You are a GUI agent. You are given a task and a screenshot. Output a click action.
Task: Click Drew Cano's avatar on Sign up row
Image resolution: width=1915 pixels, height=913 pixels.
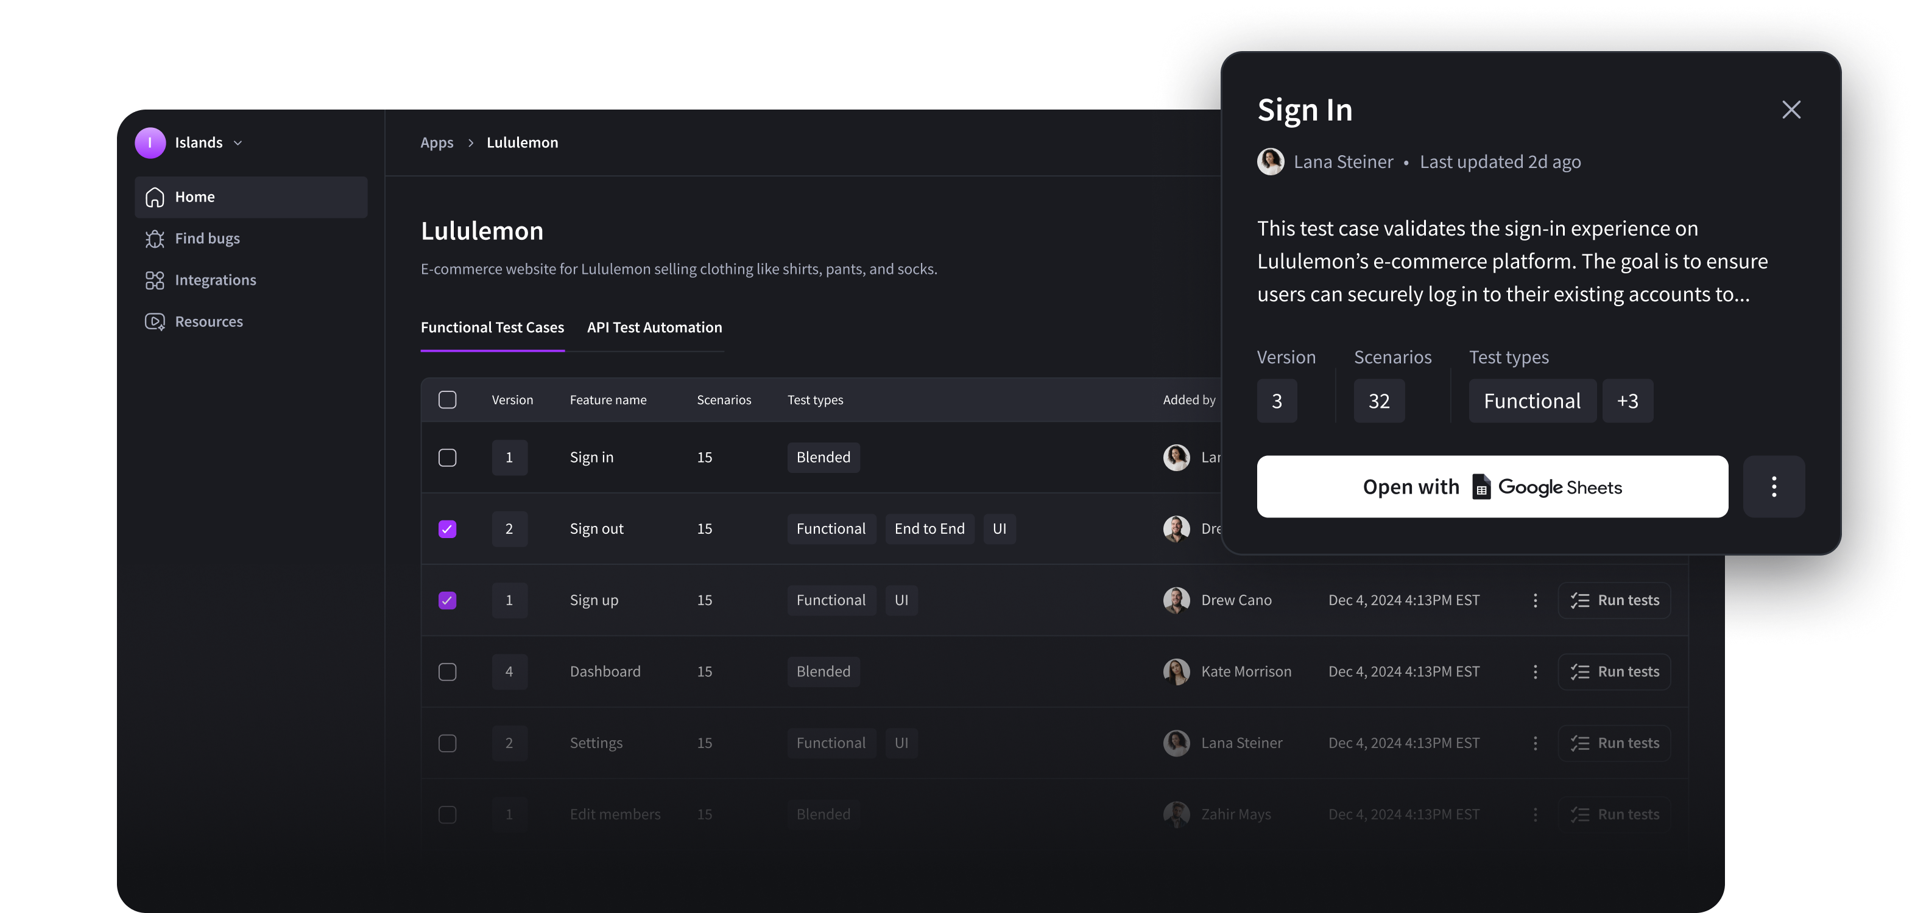click(1176, 600)
